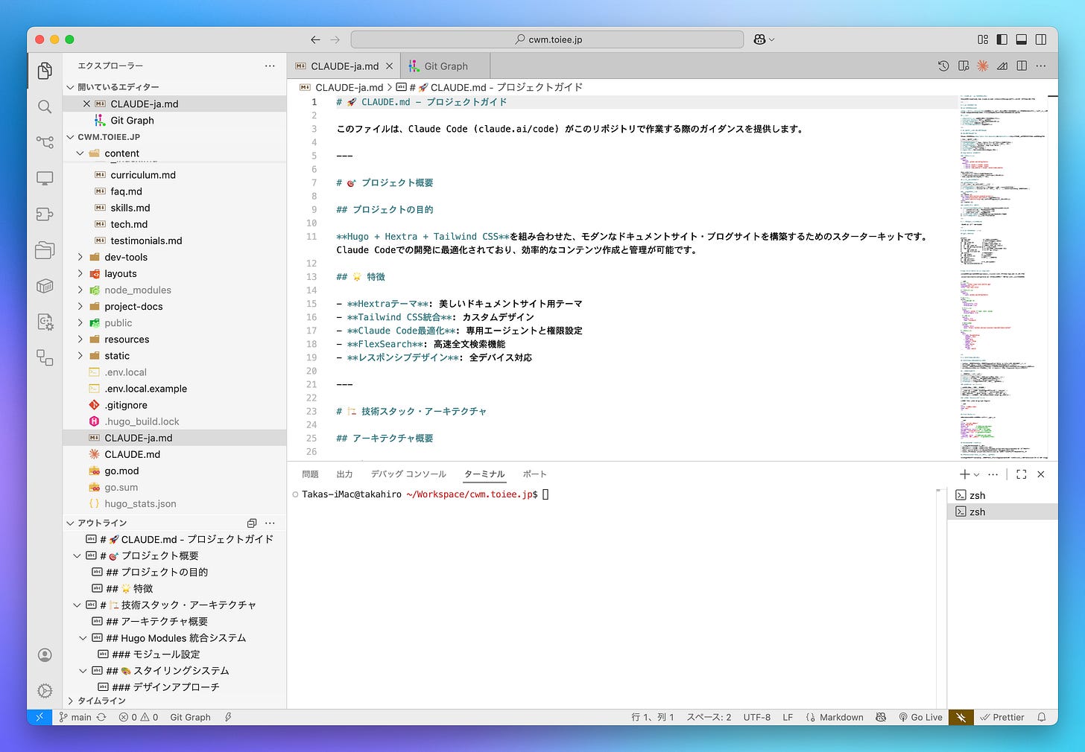
Task: Expand the Timeline section
Action: pyautogui.click(x=101, y=701)
